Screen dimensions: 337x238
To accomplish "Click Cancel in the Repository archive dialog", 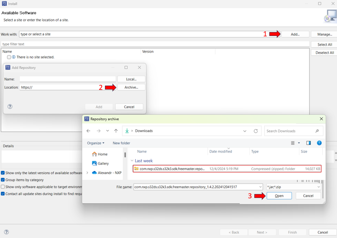I will click(x=308, y=196).
